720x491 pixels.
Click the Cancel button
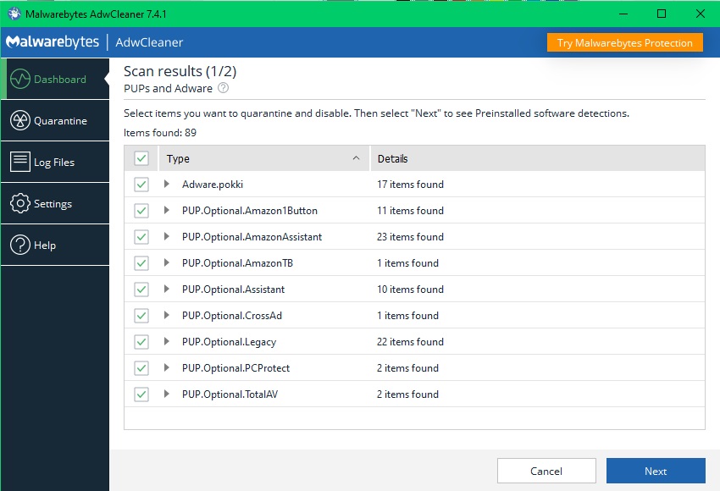click(x=546, y=471)
